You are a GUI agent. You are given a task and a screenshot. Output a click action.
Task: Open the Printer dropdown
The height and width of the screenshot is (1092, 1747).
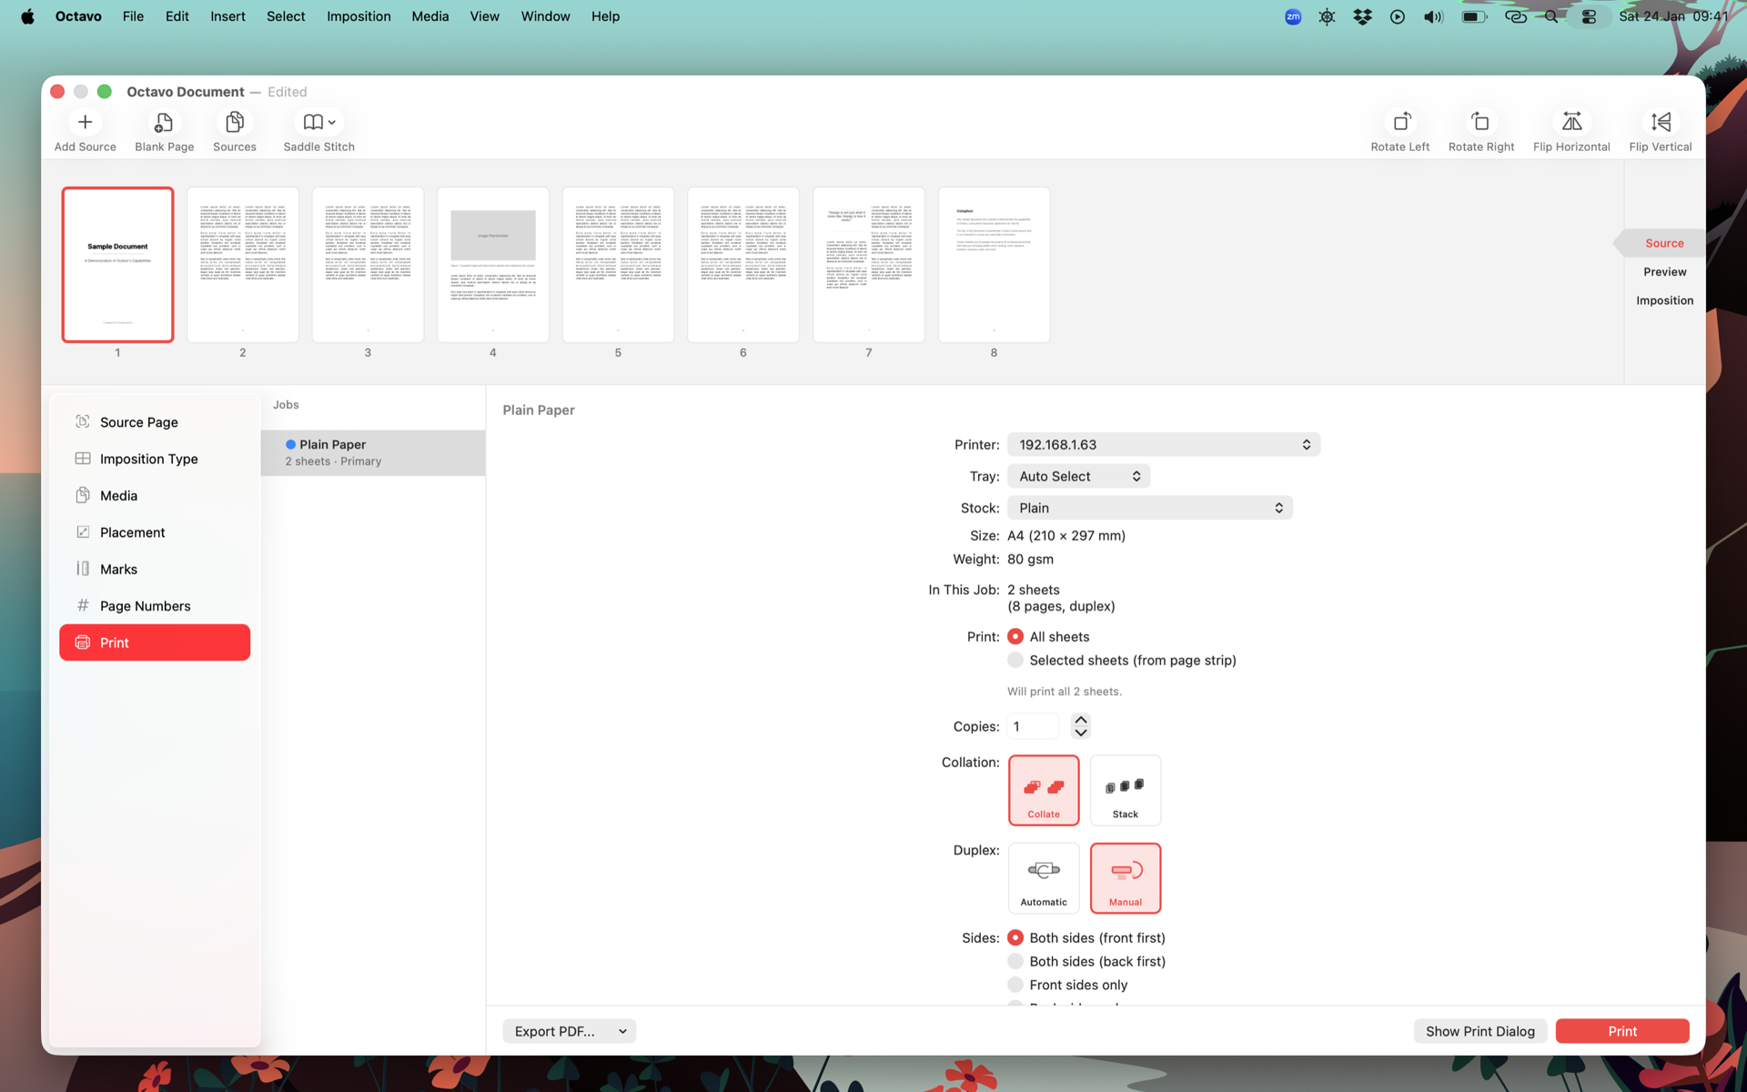click(x=1163, y=445)
